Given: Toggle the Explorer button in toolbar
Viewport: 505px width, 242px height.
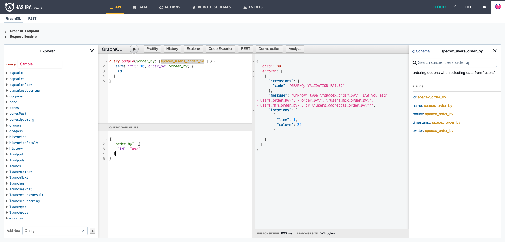Looking at the screenshot, I should pyautogui.click(x=193, y=49).
